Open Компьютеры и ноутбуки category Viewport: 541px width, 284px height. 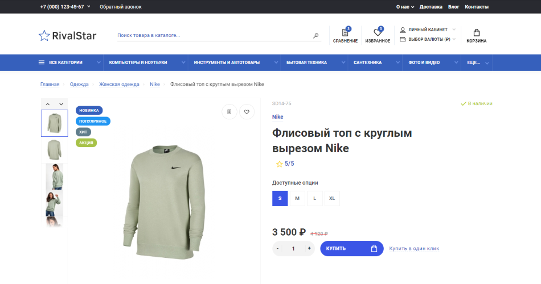click(x=138, y=62)
